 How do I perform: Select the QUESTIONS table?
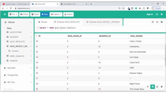[16, 32]
